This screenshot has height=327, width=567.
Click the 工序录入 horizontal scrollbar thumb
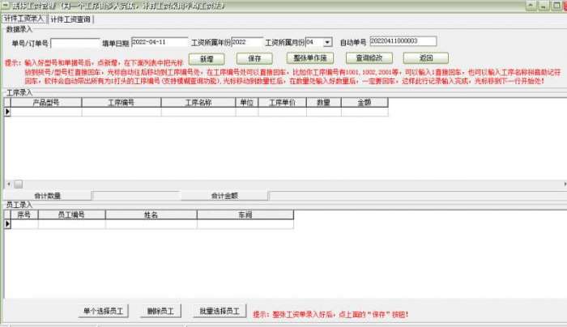click(18, 185)
